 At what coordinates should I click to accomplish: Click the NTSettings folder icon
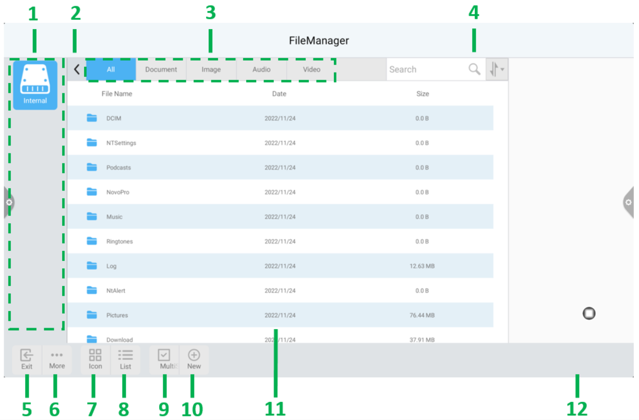[x=92, y=142]
